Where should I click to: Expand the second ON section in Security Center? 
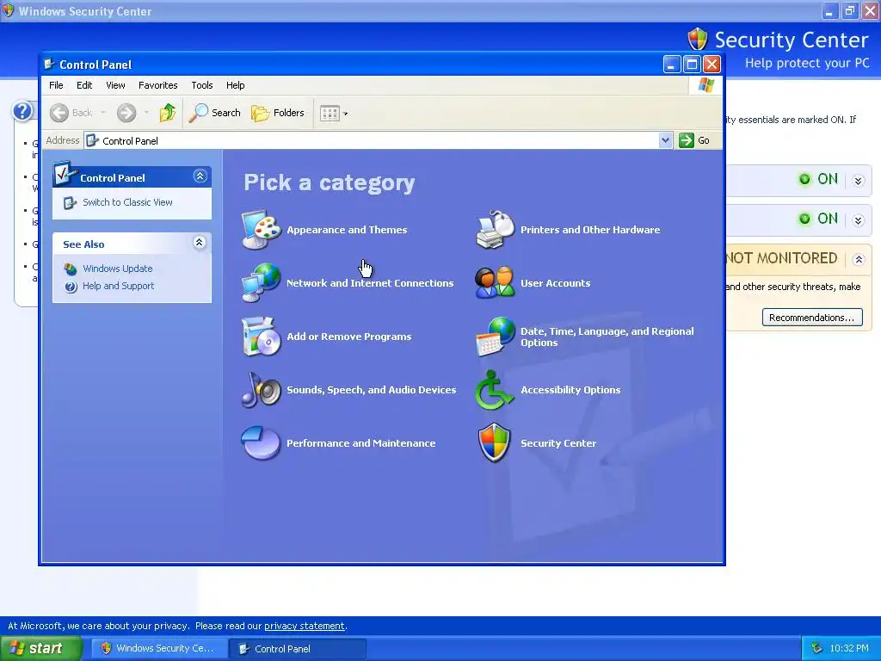click(858, 220)
